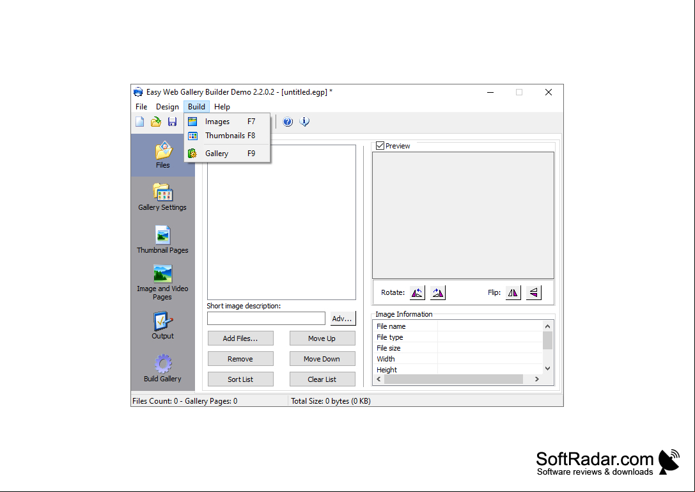Image resolution: width=695 pixels, height=492 pixels.
Task: Open advanced description with Adv... button
Action: 342,319
